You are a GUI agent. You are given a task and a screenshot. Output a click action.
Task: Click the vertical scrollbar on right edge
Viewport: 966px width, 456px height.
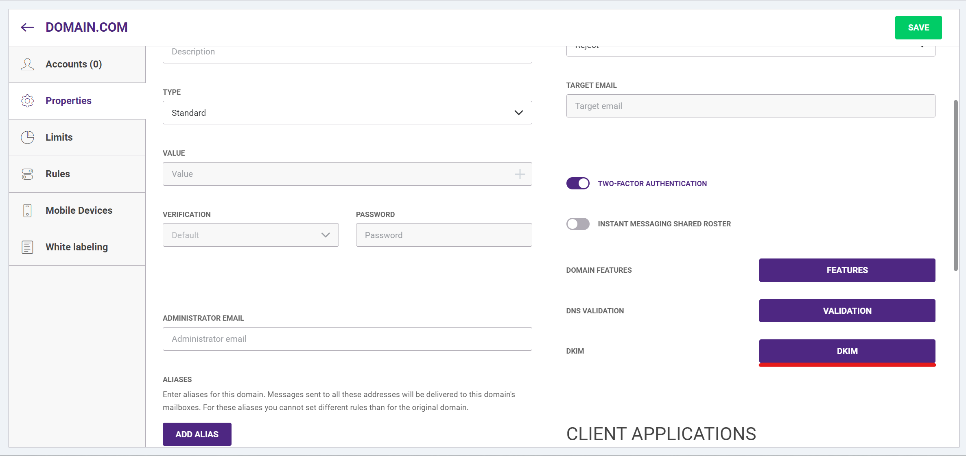point(955,185)
